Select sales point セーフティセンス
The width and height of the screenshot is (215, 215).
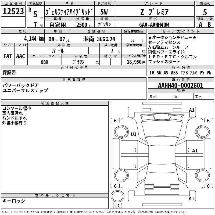tap(164, 42)
